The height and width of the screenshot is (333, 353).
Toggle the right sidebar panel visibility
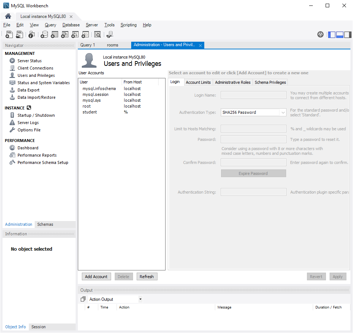(348, 34)
